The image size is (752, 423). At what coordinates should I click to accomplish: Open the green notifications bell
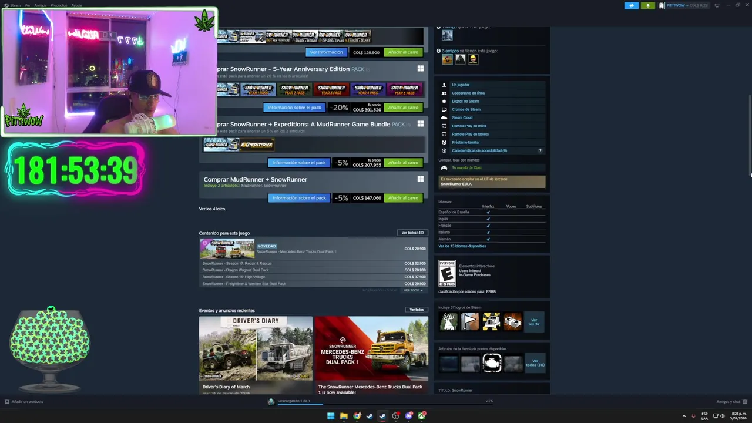[x=647, y=5]
